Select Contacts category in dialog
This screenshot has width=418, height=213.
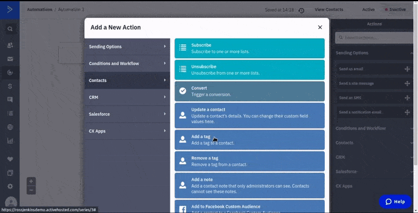tap(127, 80)
